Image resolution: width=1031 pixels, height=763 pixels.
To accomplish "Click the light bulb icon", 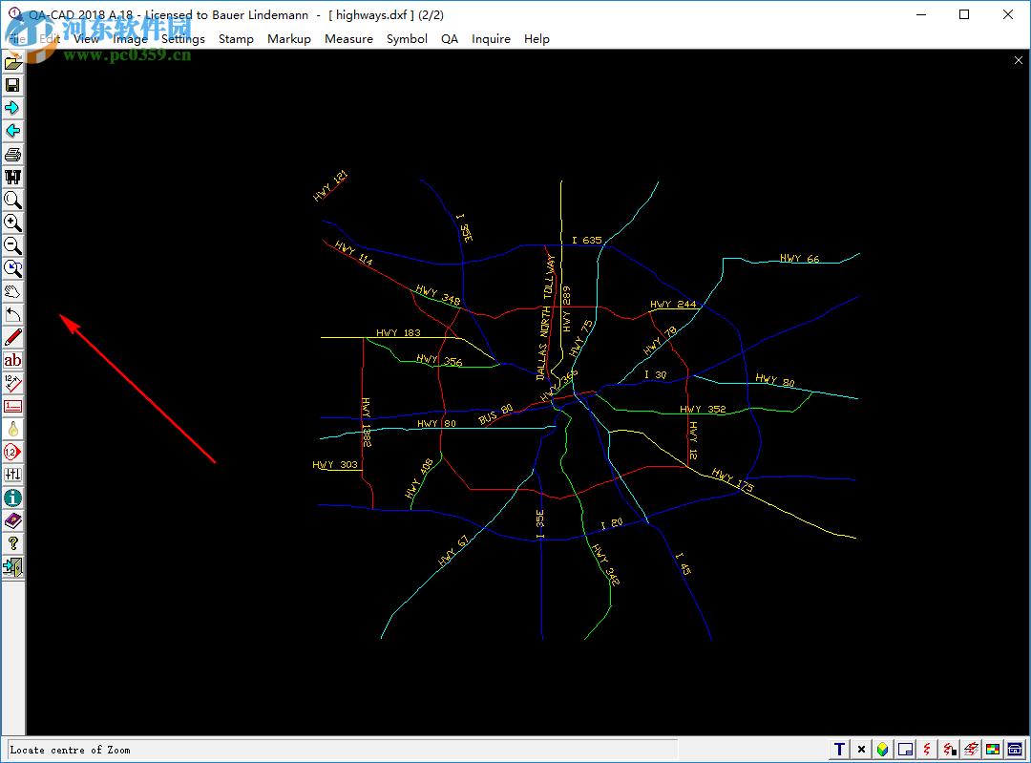I will 12,429.
